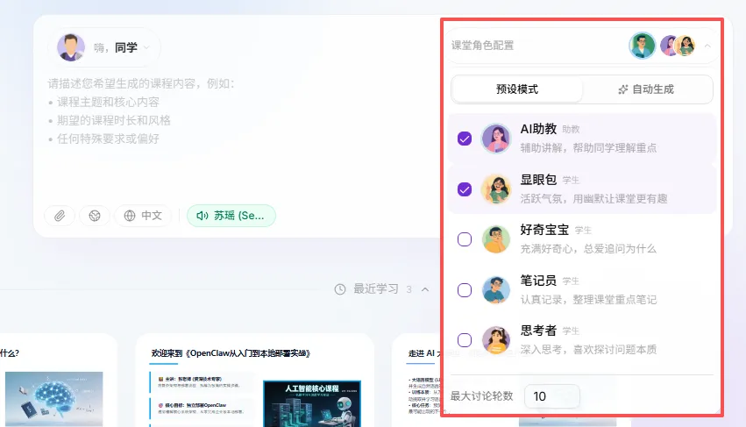
Task: Switch to the 自动生成 tab
Action: [646, 89]
